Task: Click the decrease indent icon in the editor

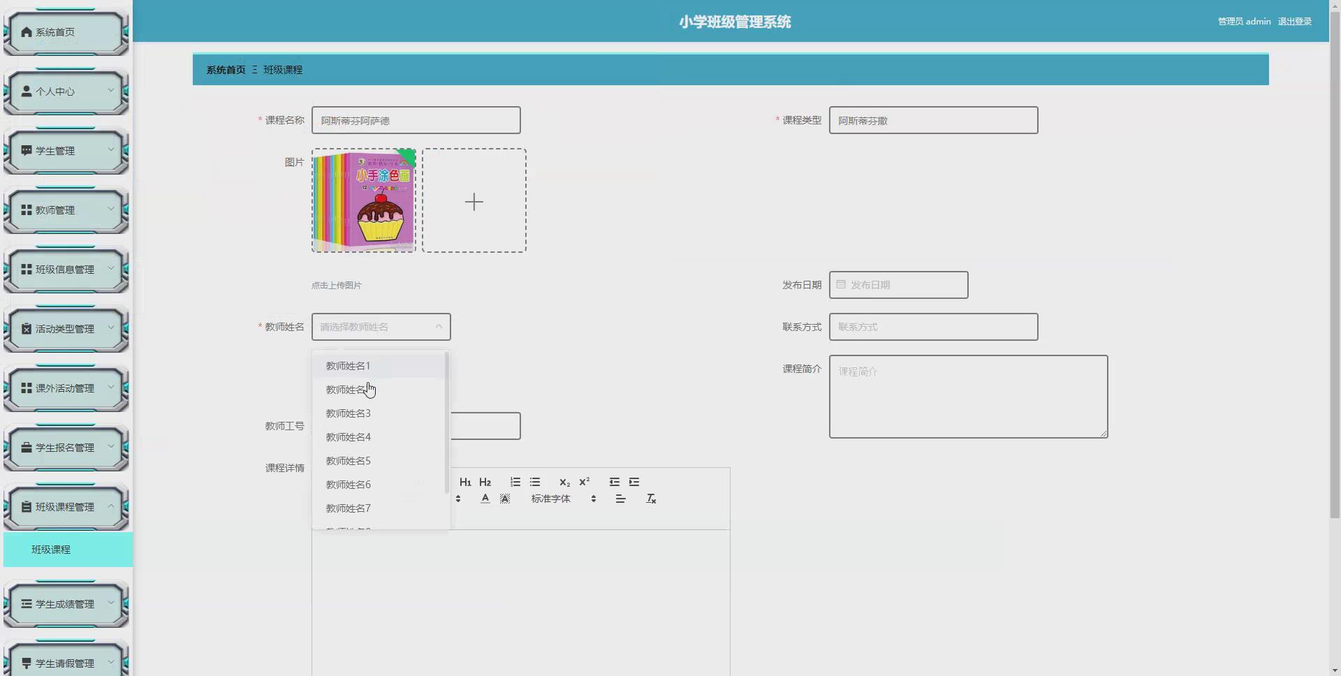Action: click(614, 482)
